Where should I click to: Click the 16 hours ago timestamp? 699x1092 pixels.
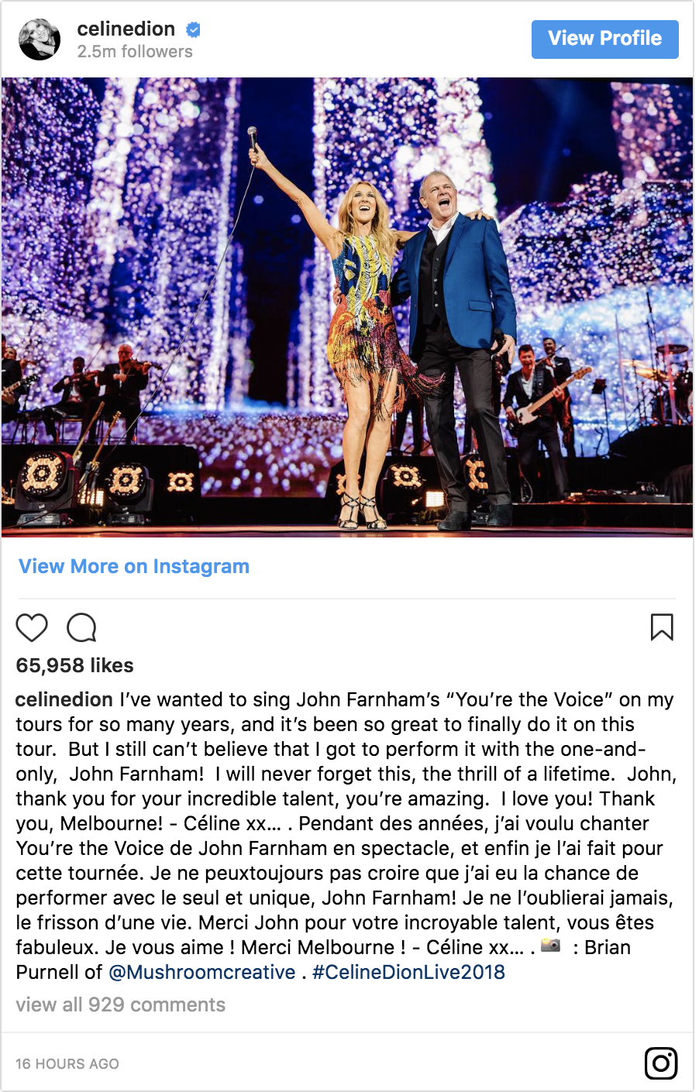click(x=67, y=1064)
